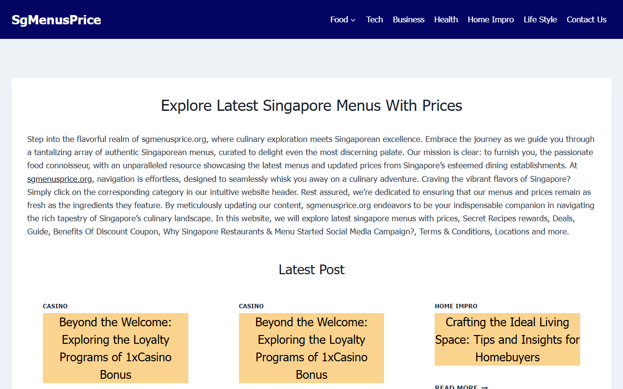Click Read More under Homebuyers post
This screenshot has width=623, height=389.
[x=461, y=387]
